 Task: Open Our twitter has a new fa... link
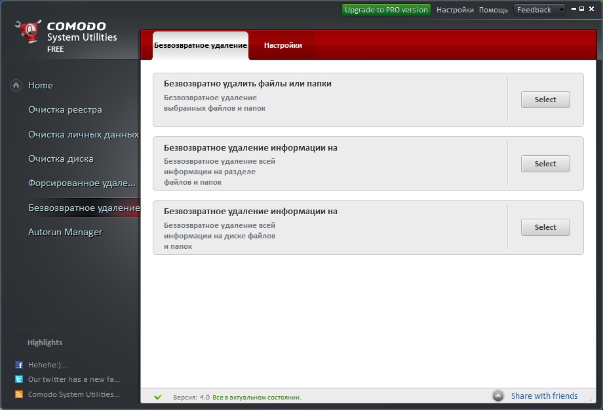coord(74,379)
